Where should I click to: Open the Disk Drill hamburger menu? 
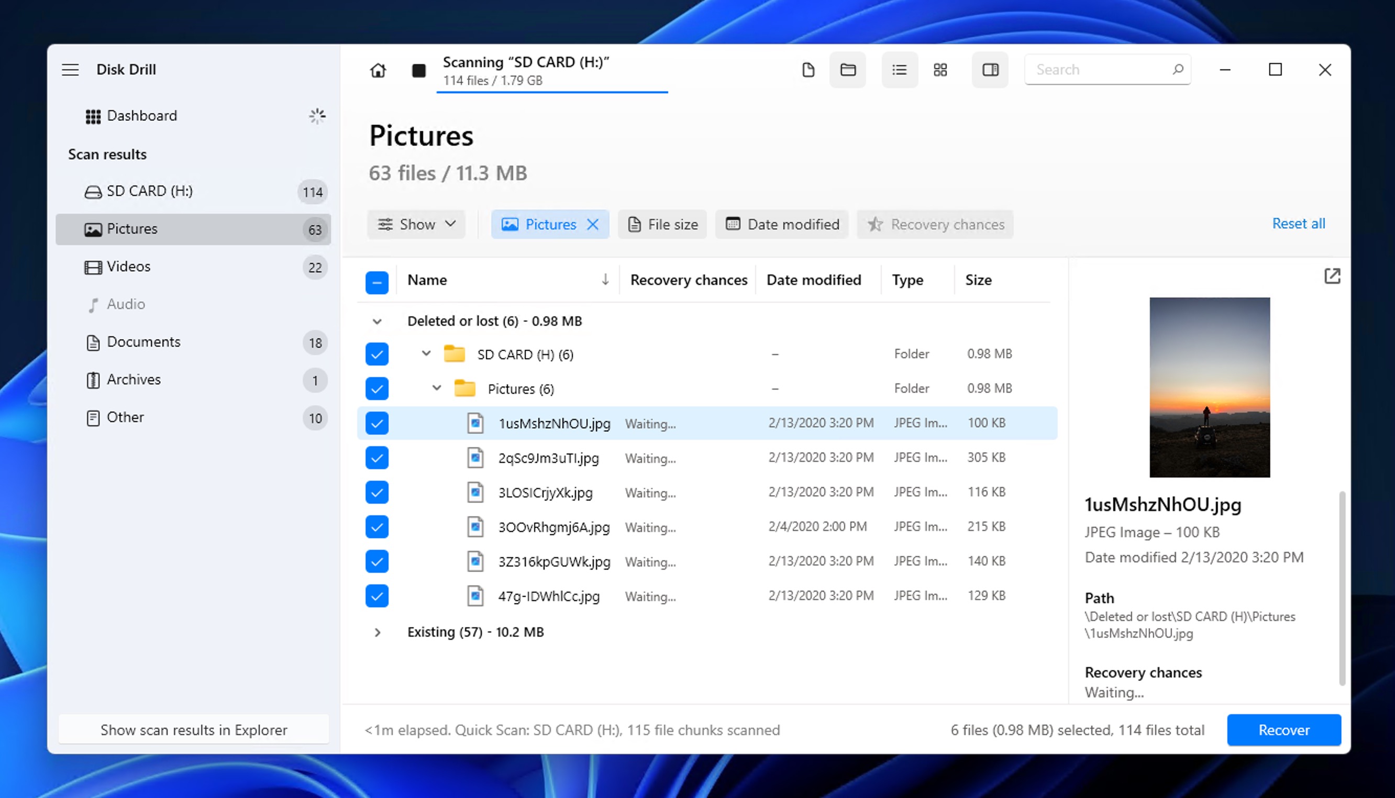70,70
